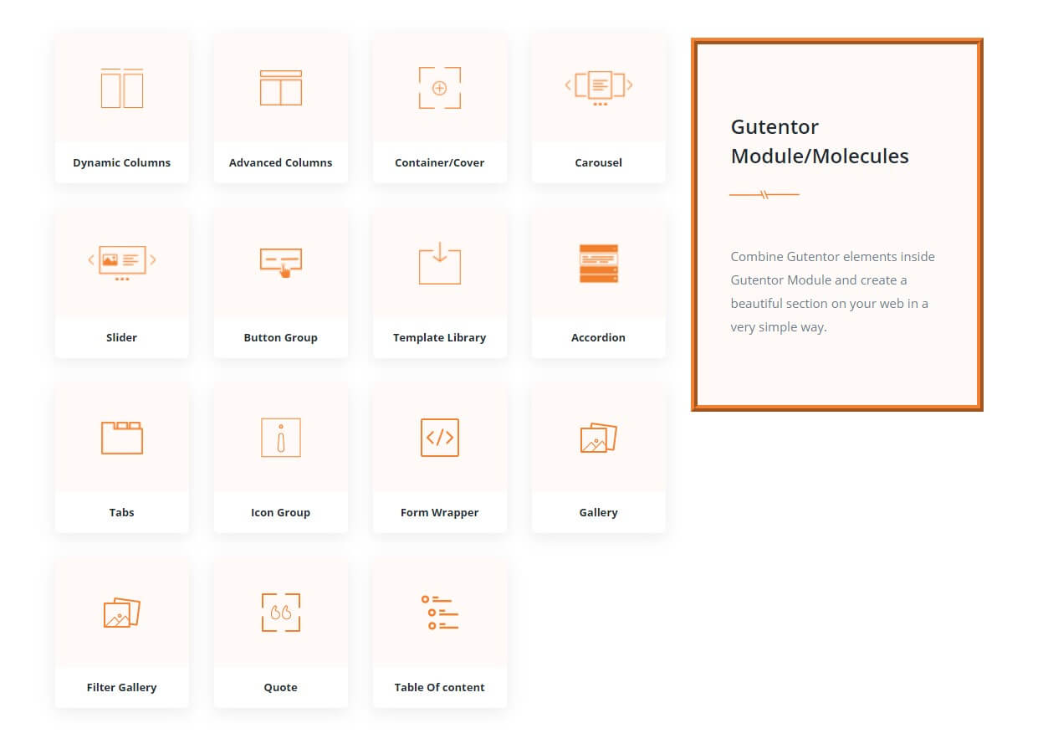Click the 'Combine Gutentor elements' description paragraph
This screenshot has width=1048, height=754.
[x=833, y=291]
